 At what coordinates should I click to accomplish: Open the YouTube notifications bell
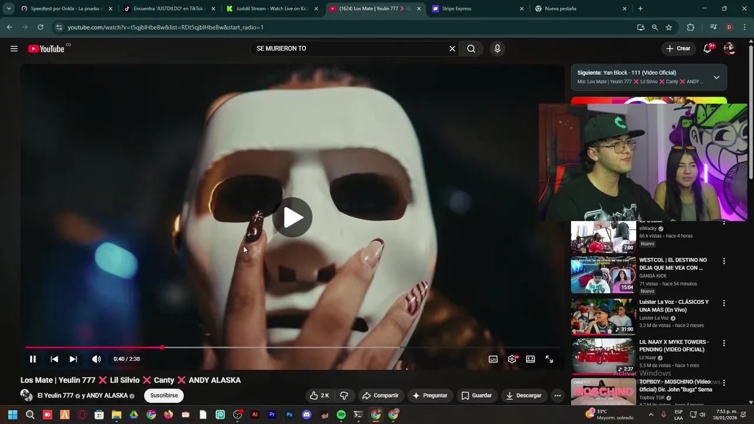(x=708, y=48)
